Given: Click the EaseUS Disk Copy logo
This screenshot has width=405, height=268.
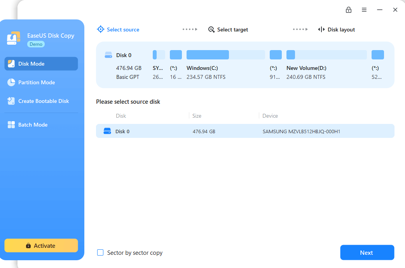Looking at the screenshot, I should [13, 38].
